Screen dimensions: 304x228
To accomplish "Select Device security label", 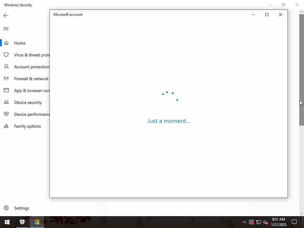I will [28, 102].
